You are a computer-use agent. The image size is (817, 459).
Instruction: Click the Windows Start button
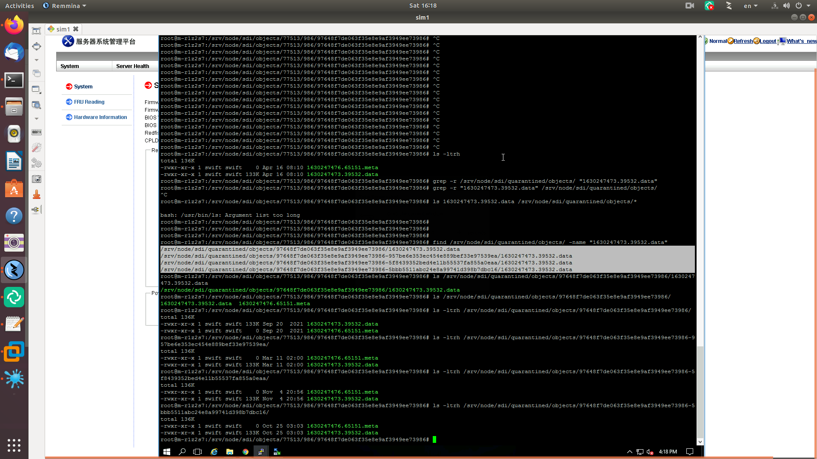pos(167,452)
